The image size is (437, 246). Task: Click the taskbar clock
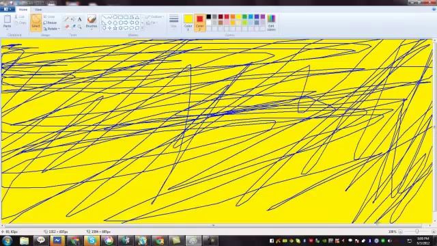[423, 241]
